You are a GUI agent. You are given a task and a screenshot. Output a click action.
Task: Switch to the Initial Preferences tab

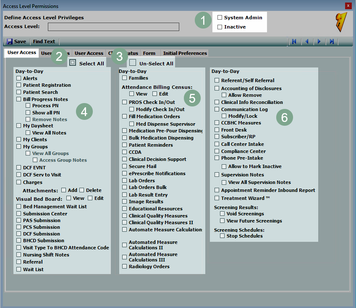pos(185,53)
